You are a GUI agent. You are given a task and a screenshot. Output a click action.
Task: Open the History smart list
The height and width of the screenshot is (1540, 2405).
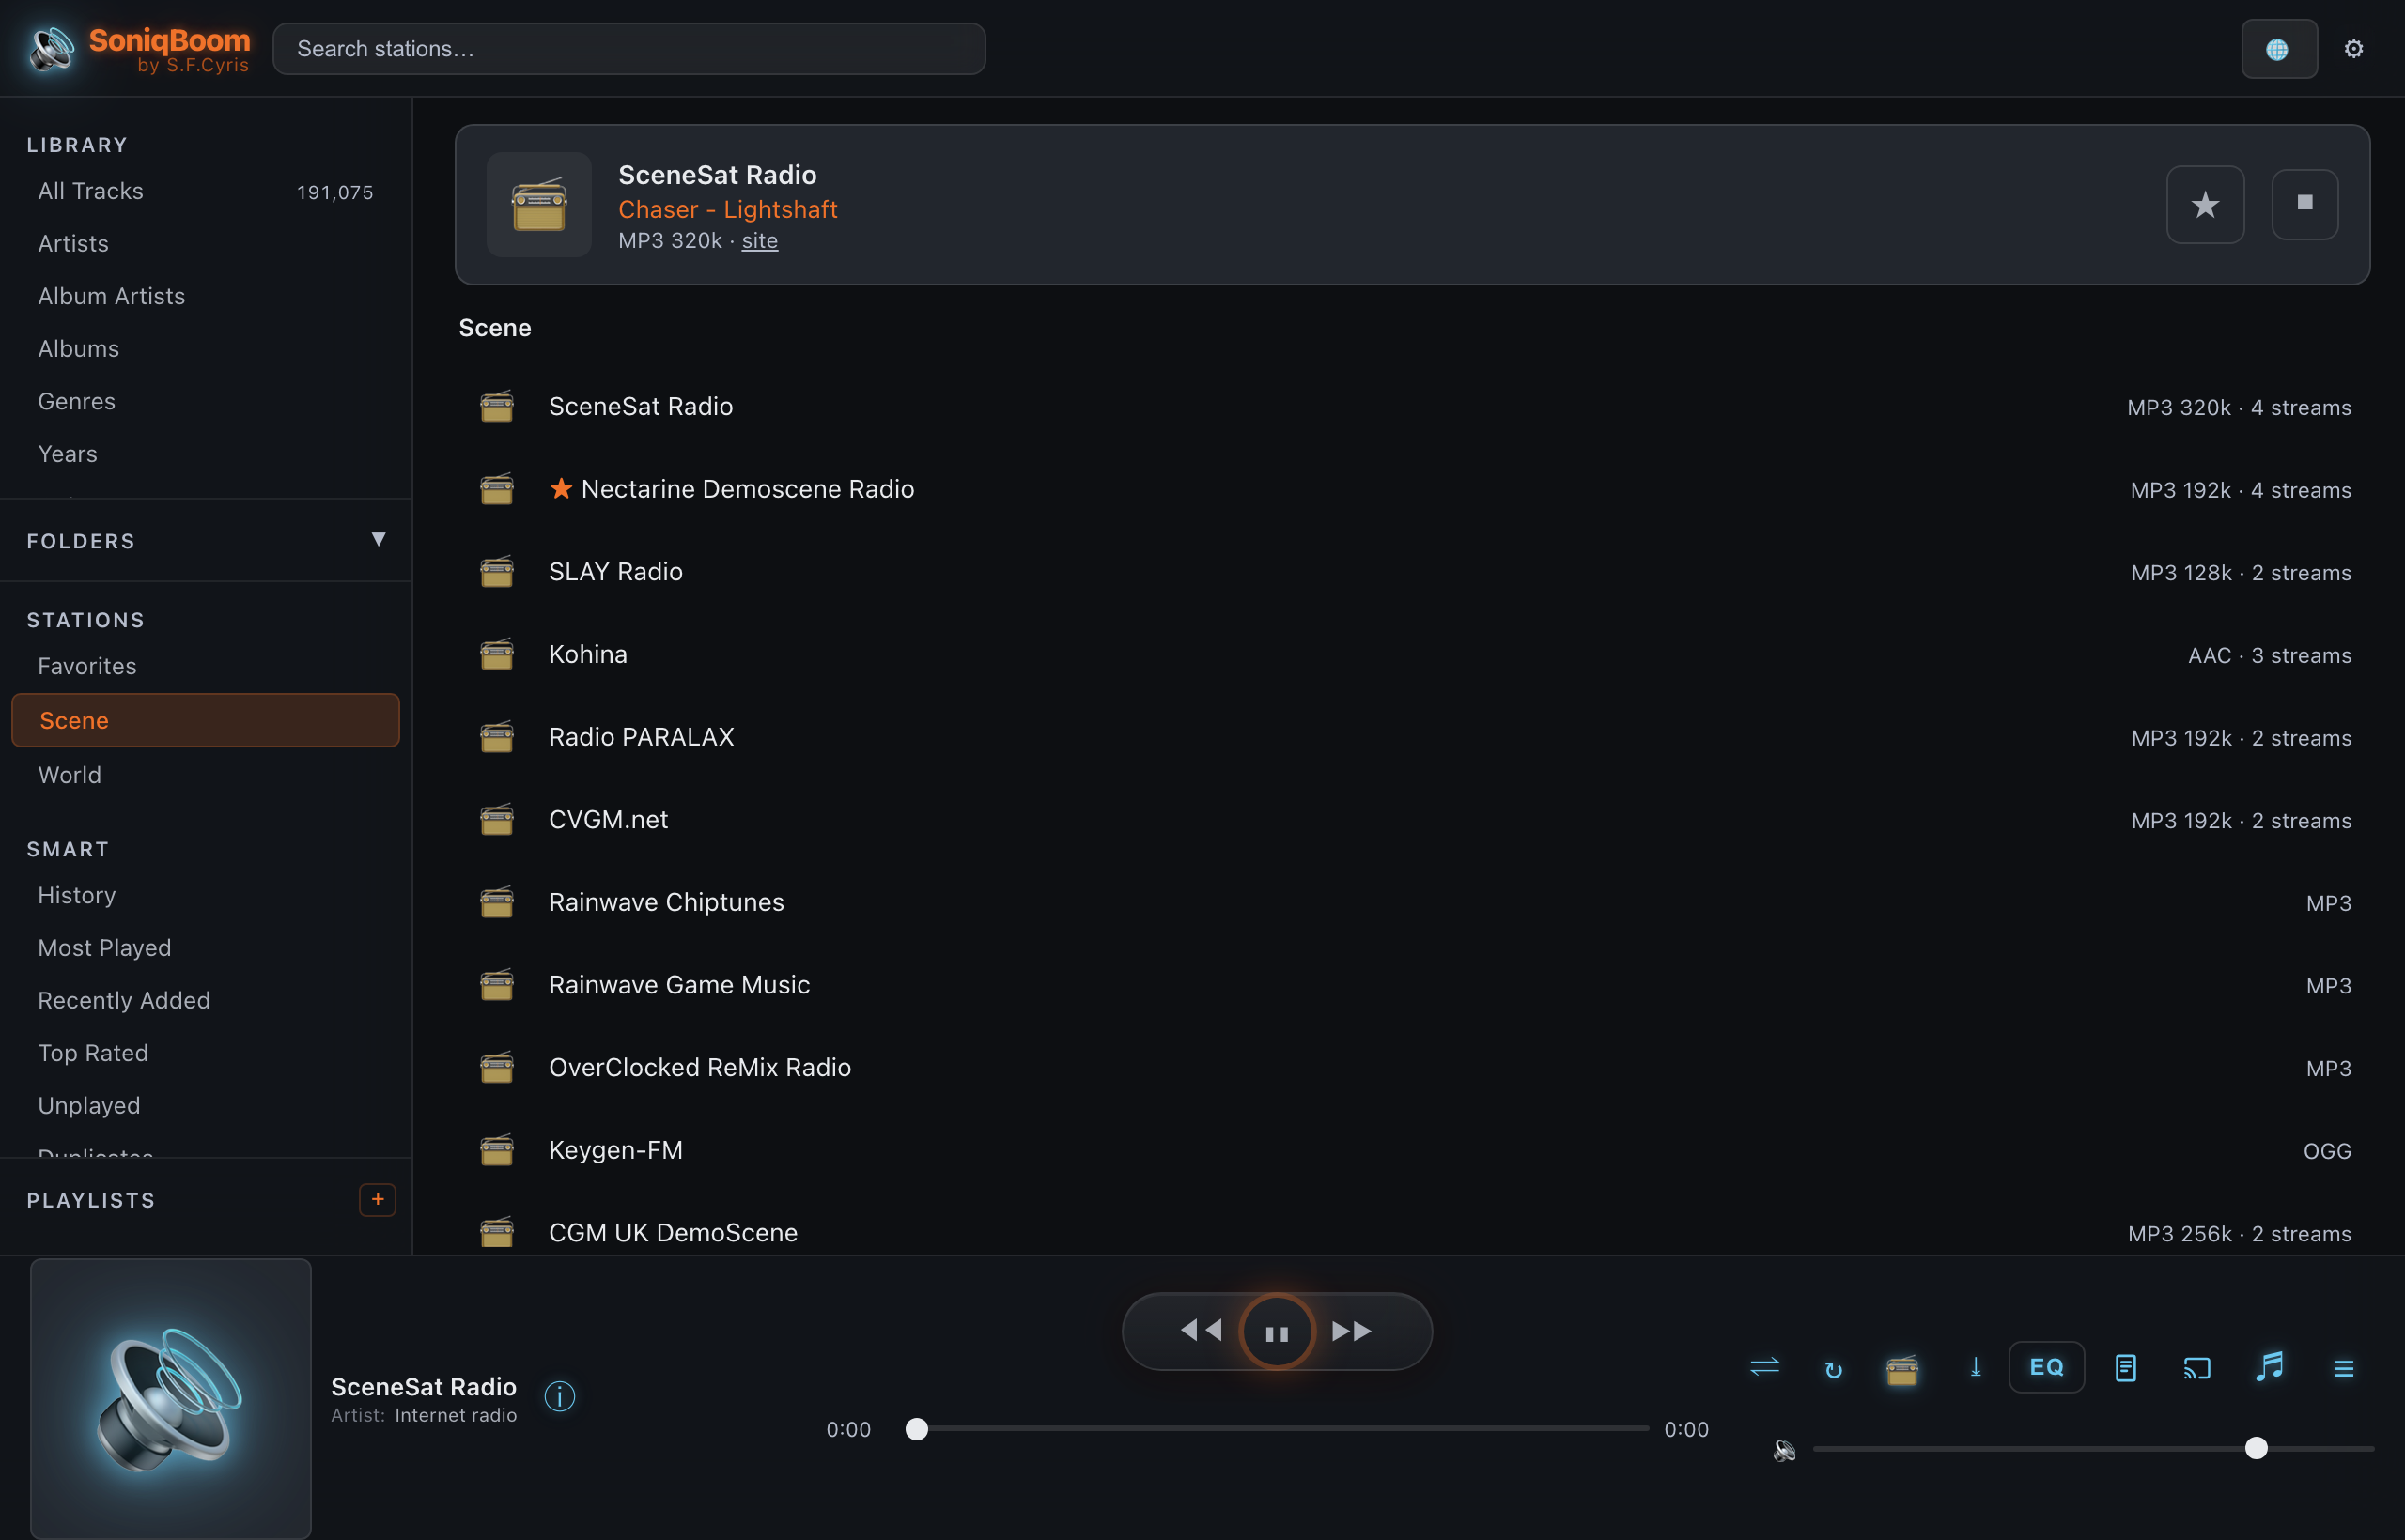[x=205, y=895]
